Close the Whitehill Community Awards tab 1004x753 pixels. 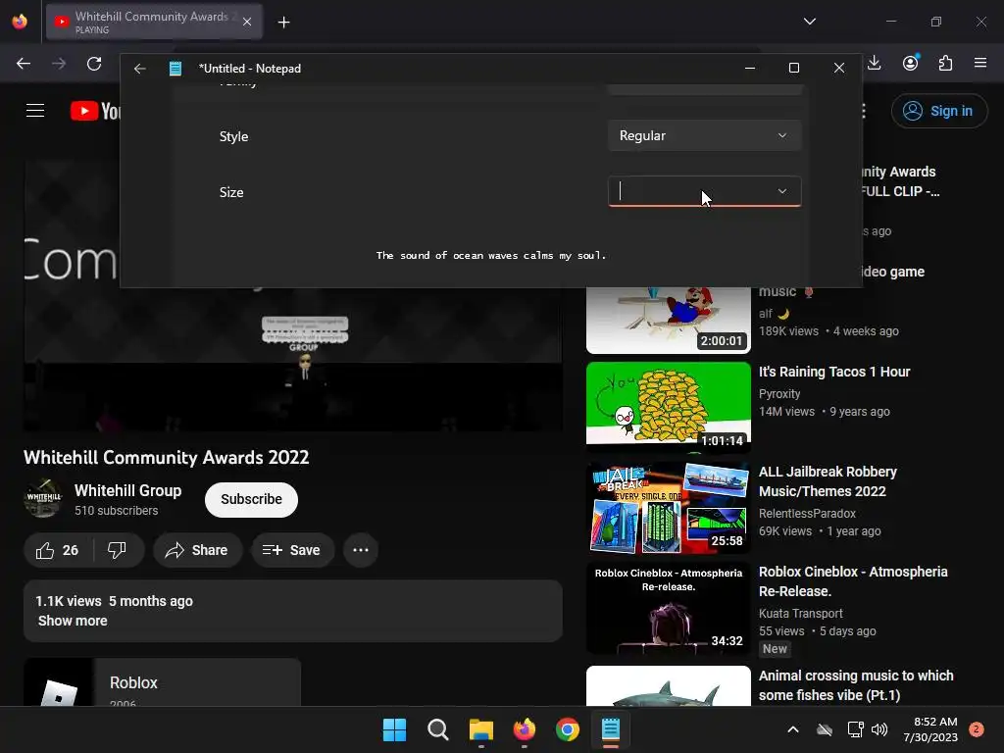[247, 22]
